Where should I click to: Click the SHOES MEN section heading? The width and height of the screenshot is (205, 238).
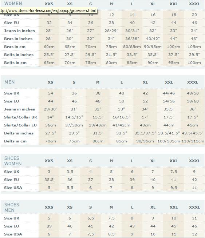pos(12,207)
